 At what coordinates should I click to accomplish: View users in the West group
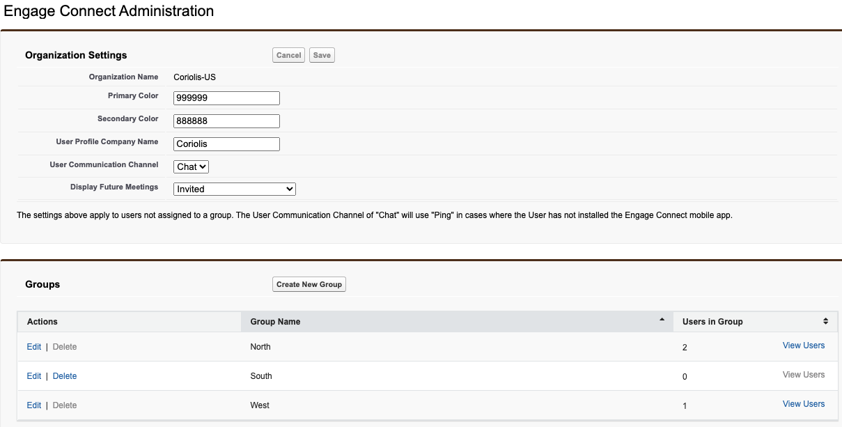pyautogui.click(x=803, y=404)
